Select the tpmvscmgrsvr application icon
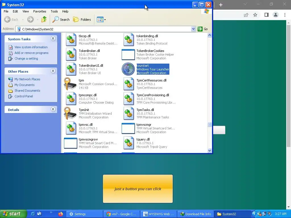 [x=70, y=143]
